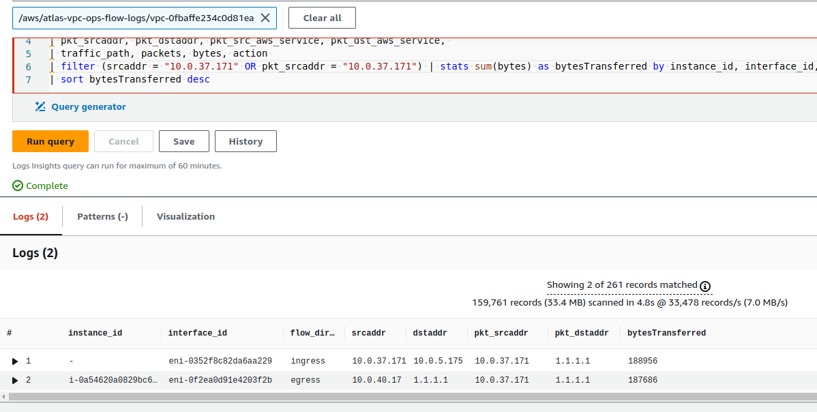The width and height of the screenshot is (817, 412).
Task: Switch to the Logs (2) tab
Action: (31, 217)
